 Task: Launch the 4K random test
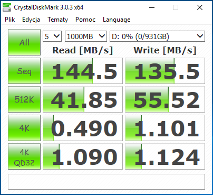tap(24, 128)
